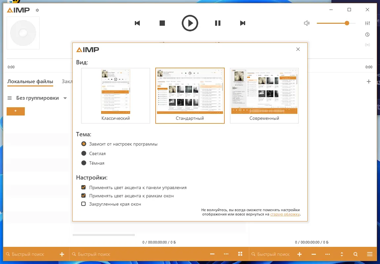Minimize the AIMP window

[331, 10]
